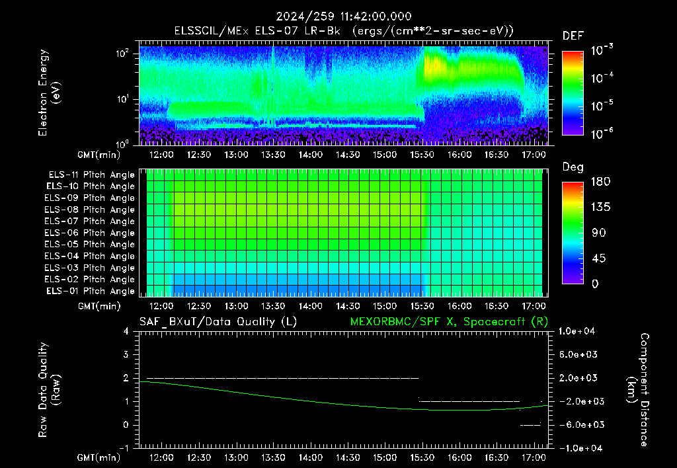Click the 15:30 tick on the spectrogram time axis
Viewport: 677px width, 468px height.
(422, 155)
